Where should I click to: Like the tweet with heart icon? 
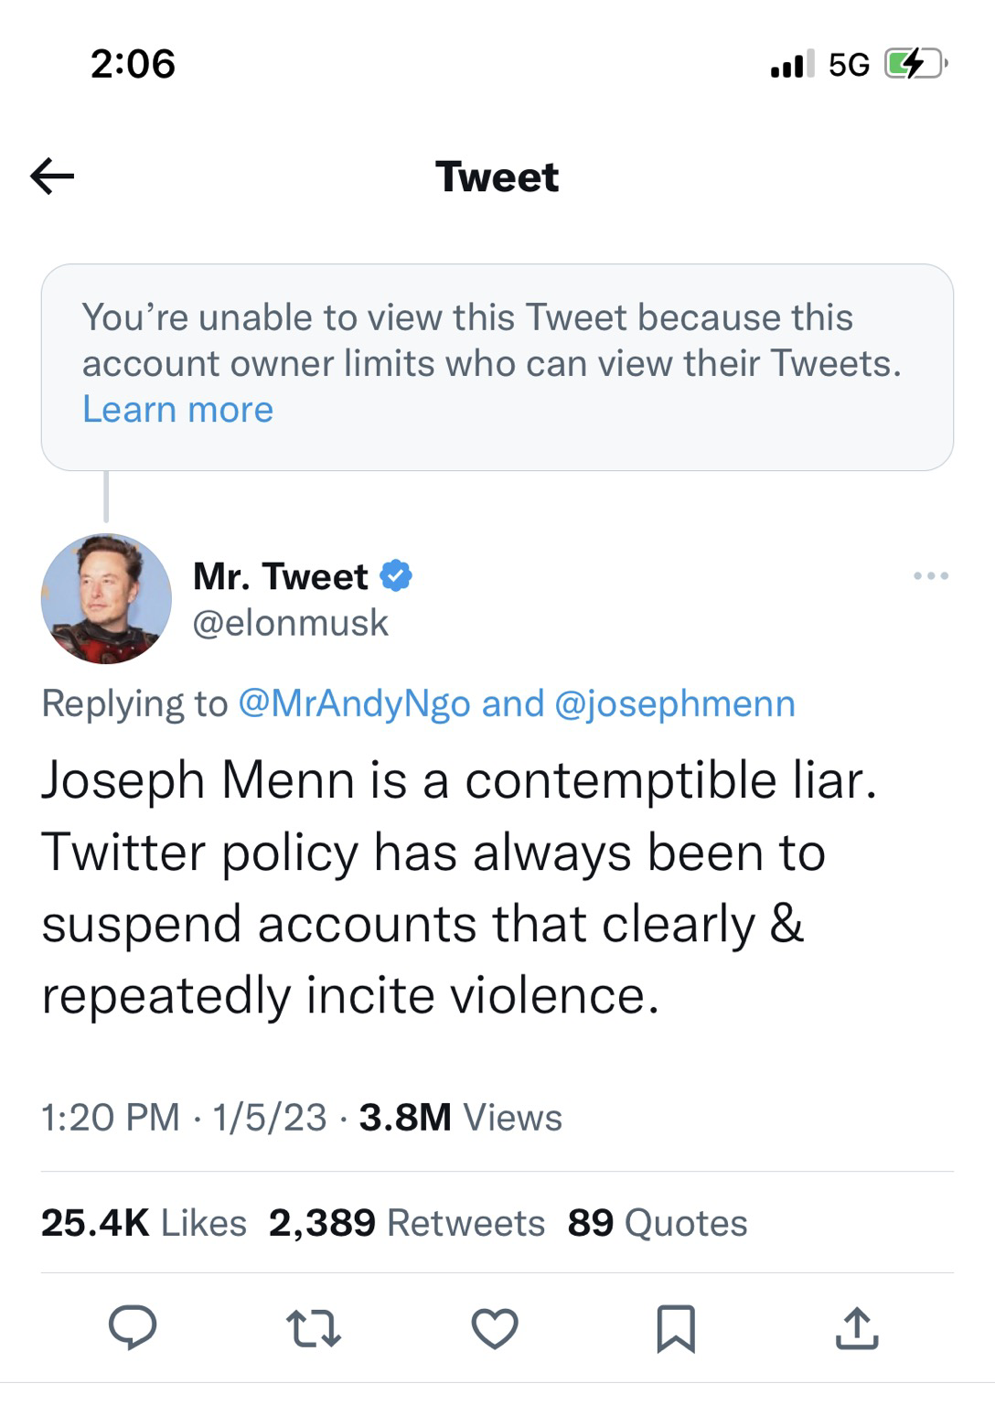coord(495,1328)
